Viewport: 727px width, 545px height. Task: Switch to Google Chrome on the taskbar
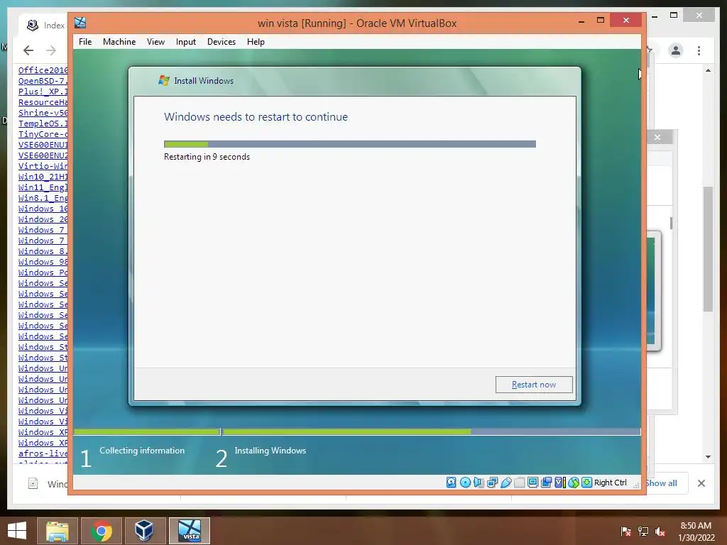tap(102, 531)
